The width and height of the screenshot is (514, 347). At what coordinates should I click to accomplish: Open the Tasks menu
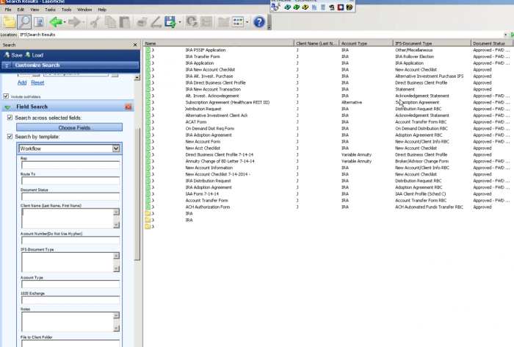[50, 10]
